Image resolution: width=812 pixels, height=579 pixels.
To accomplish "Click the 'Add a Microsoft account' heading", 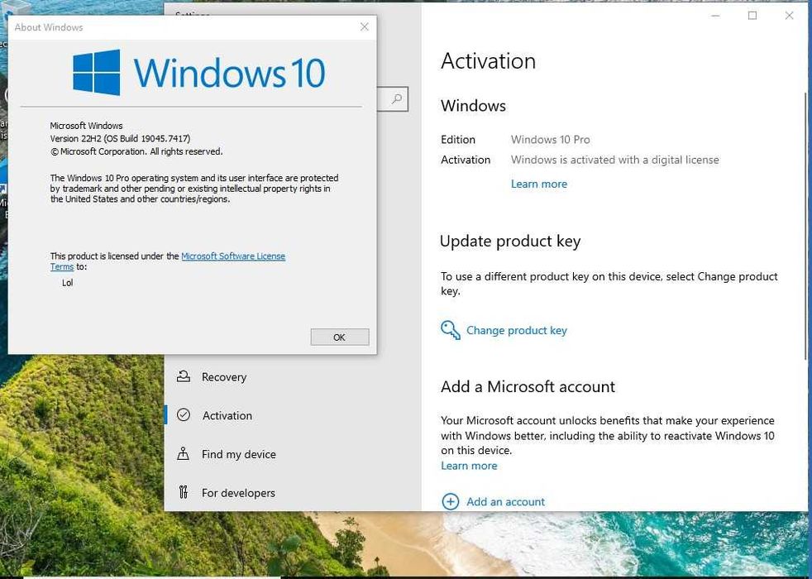I will [528, 387].
